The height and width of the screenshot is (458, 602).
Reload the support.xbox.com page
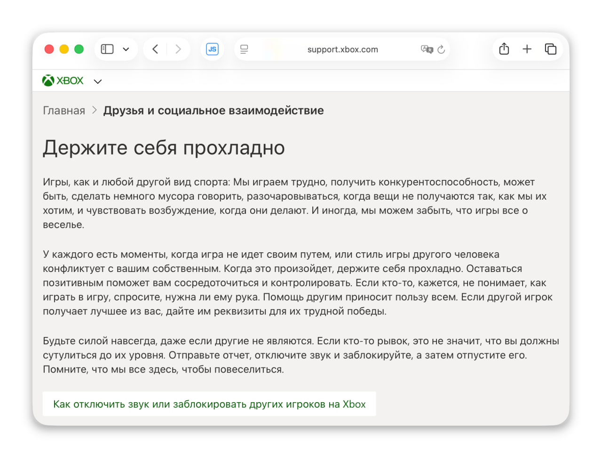441,49
